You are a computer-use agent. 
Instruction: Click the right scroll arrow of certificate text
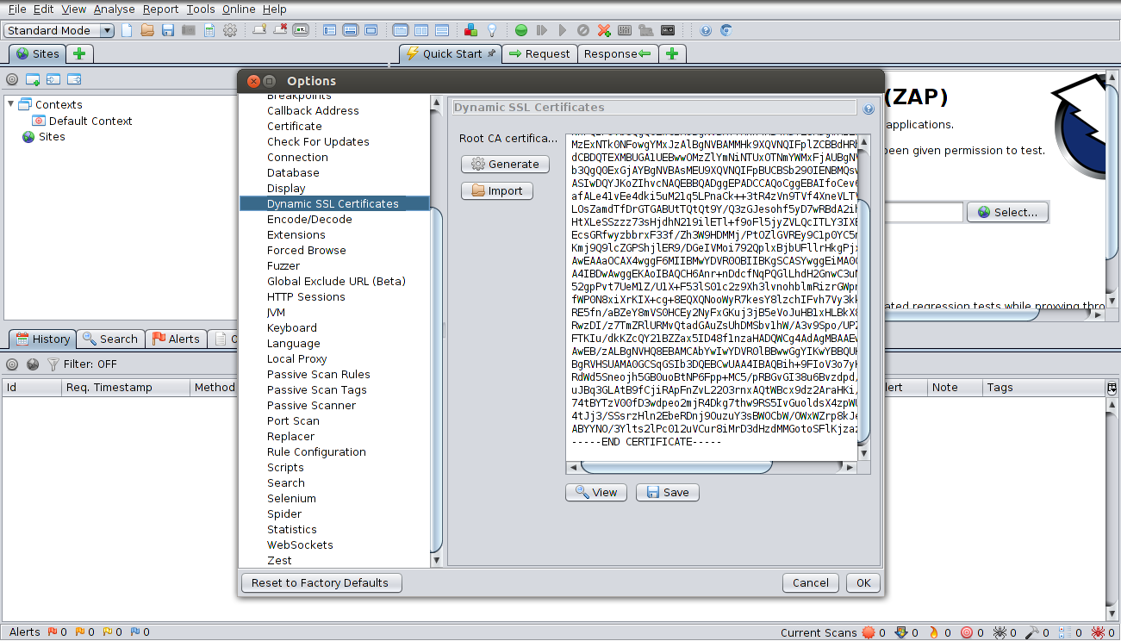(x=851, y=468)
